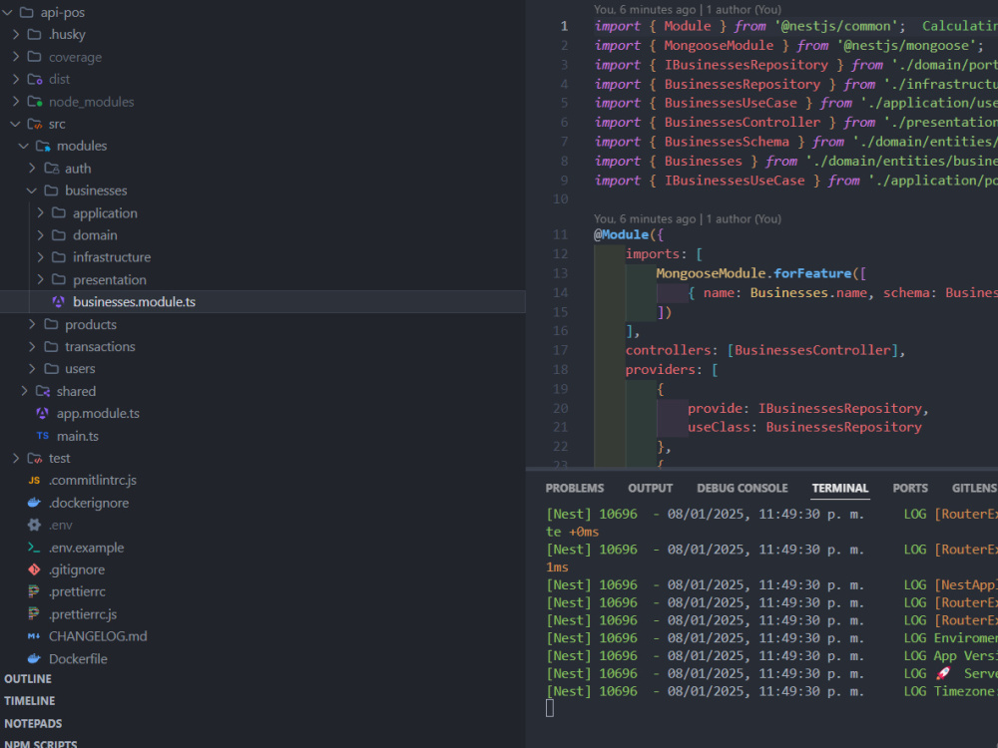The height and width of the screenshot is (748, 998).
Task: Expand the shared folder chevron
Action: (x=24, y=391)
